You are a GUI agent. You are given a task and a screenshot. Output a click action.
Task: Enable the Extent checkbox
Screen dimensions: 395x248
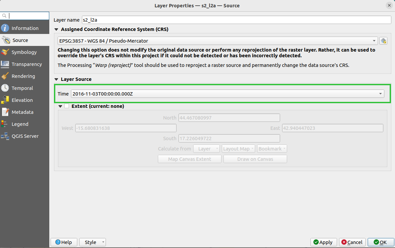pos(67,106)
